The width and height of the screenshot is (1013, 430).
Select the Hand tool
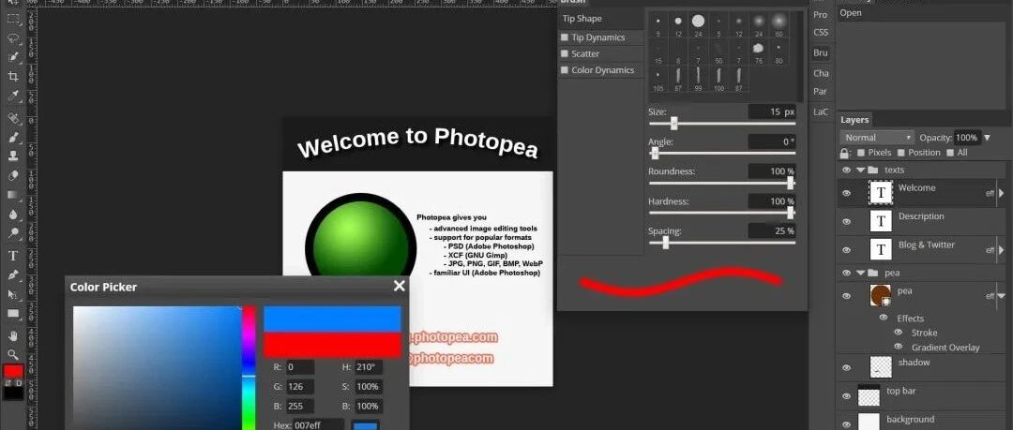coord(13,335)
